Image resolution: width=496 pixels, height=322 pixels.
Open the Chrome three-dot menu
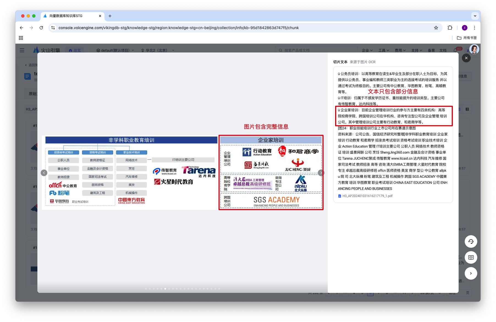[475, 28]
